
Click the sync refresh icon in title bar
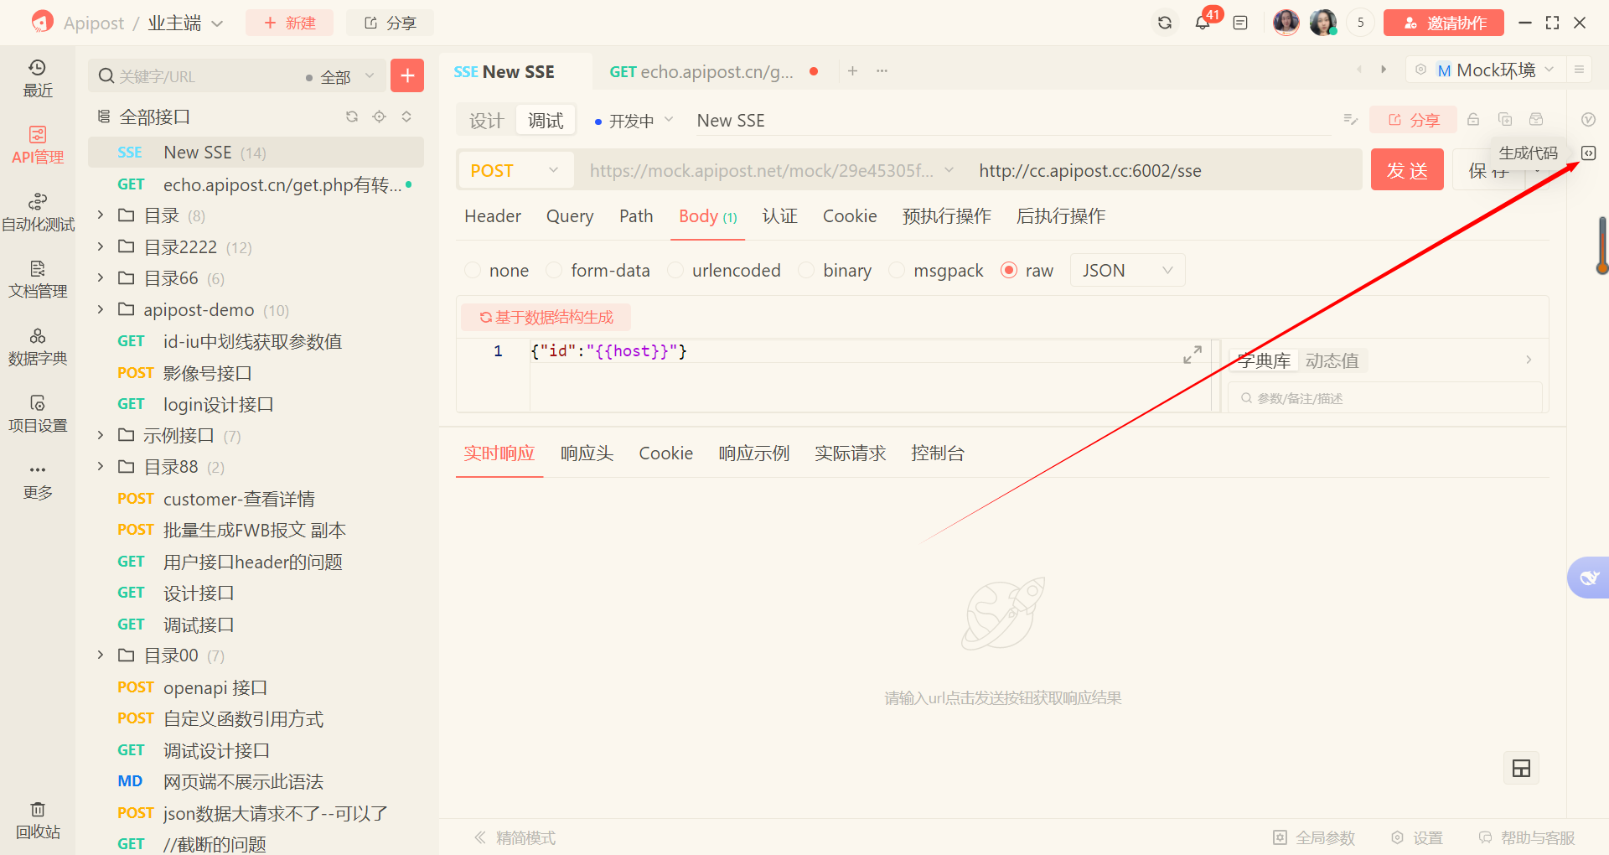tap(1165, 23)
